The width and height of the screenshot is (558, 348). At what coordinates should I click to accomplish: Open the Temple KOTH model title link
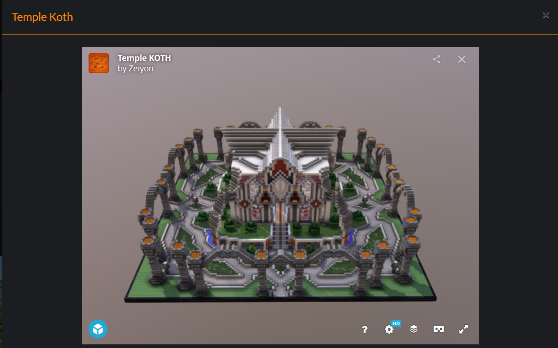[x=144, y=58]
